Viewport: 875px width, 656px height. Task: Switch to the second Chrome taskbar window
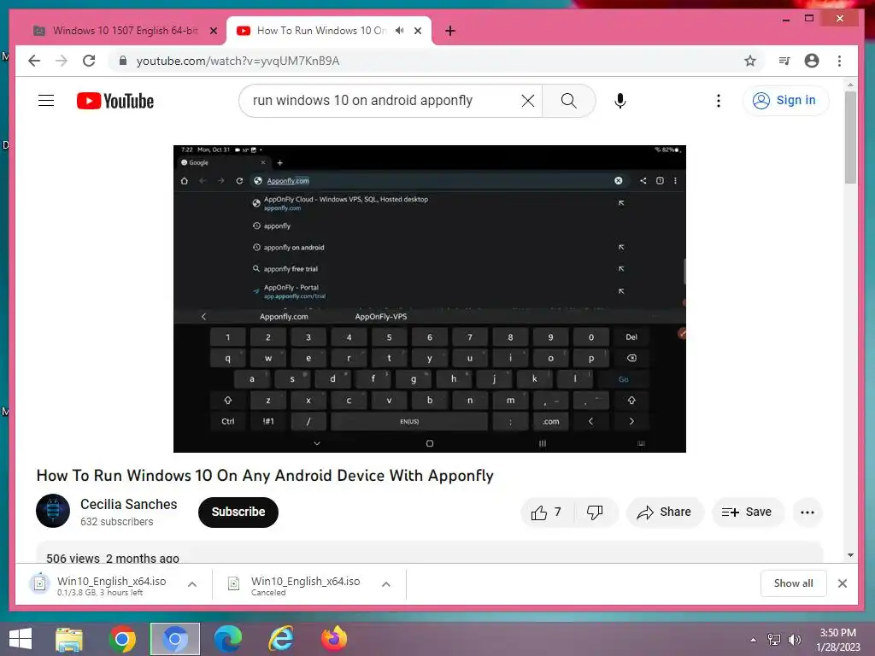point(175,639)
